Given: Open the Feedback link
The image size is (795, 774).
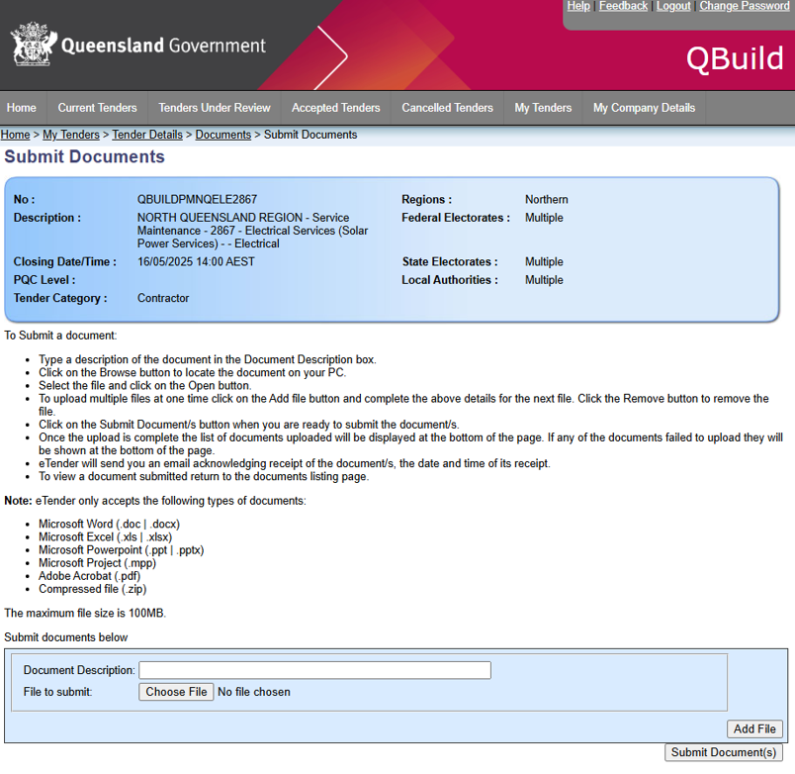Looking at the screenshot, I should click(623, 6).
